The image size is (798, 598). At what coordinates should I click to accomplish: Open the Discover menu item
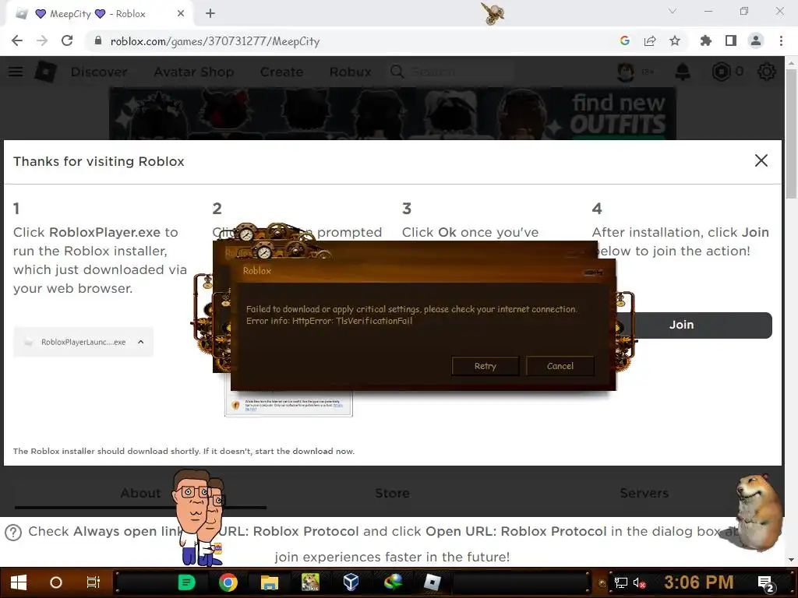point(99,72)
